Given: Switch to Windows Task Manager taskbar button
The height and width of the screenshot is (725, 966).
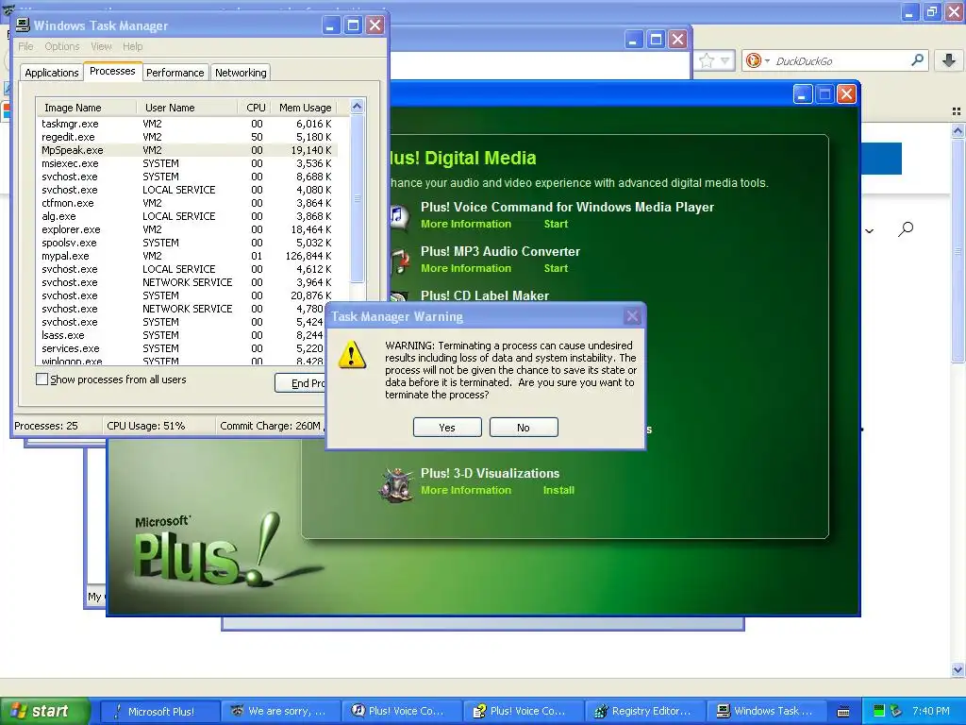Looking at the screenshot, I should (765, 711).
